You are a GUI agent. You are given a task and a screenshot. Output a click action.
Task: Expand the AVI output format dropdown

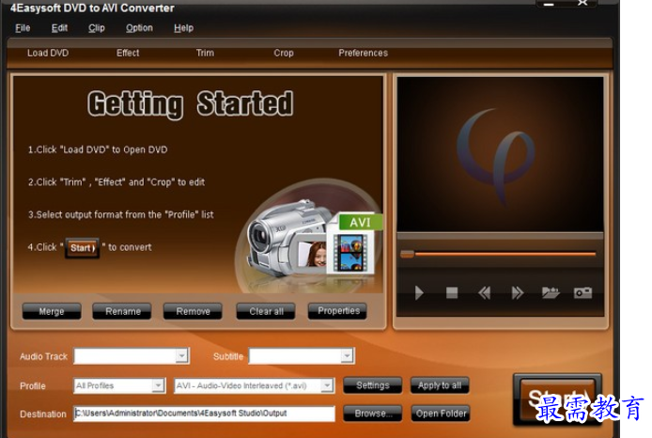pos(327,385)
